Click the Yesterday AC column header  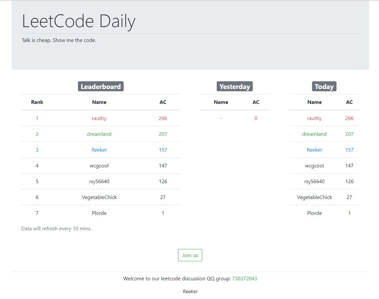[x=256, y=102]
